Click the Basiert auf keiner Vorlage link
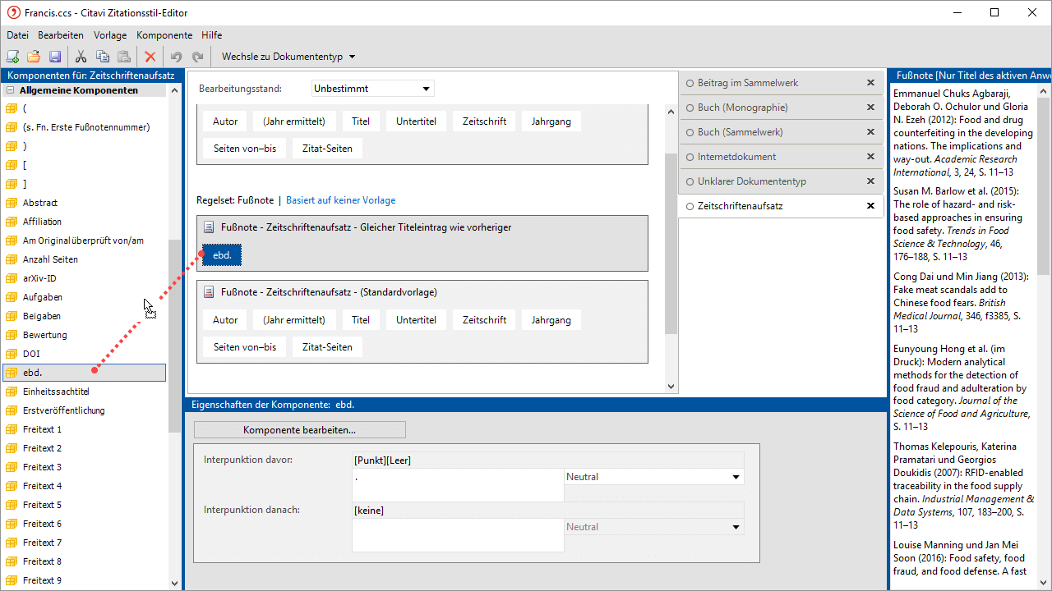The image size is (1052, 591). click(x=340, y=200)
